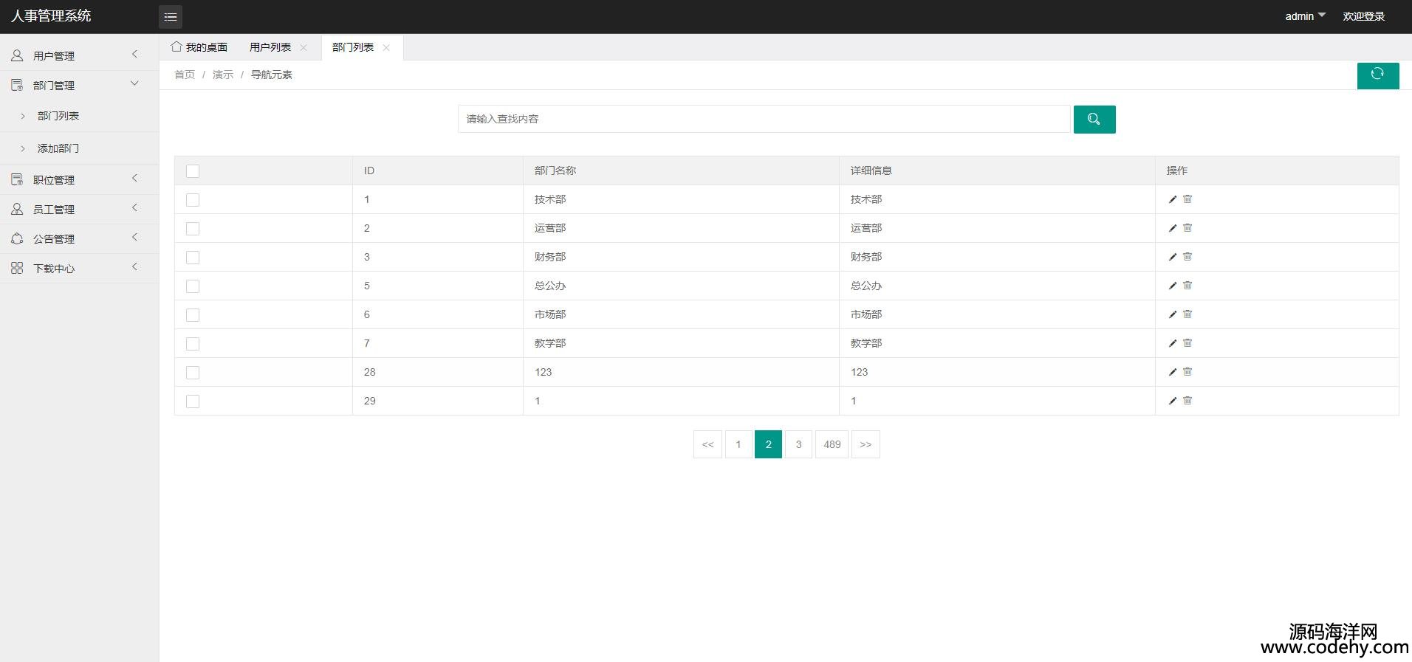Screen dimensions: 1412x662
Task: Edit the ID 28 row with pencil icon
Action: pos(1172,372)
